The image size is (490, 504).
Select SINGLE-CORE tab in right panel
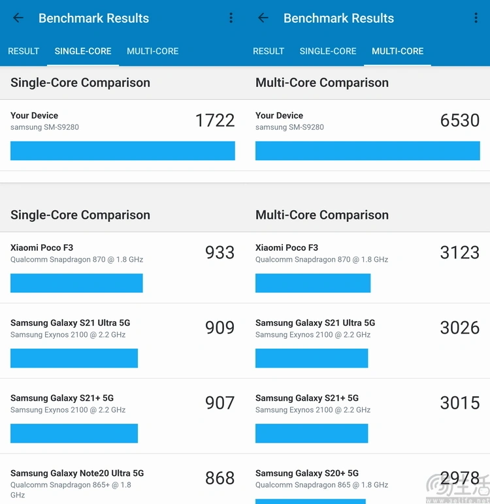pyautogui.click(x=328, y=51)
